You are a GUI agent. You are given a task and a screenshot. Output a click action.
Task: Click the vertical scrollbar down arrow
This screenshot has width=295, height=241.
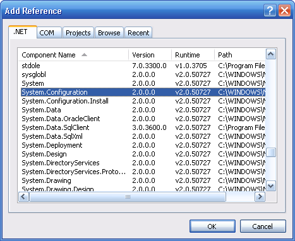tap(271, 186)
